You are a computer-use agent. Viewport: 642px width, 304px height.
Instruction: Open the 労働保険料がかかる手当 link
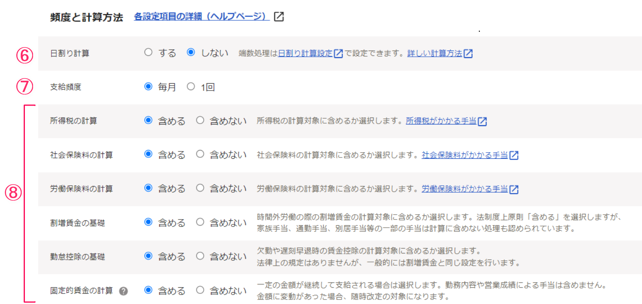click(x=465, y=189)
